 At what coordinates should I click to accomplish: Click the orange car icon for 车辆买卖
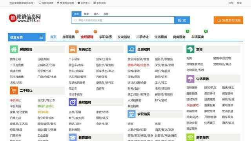pyautogui.click(x=73, y=49)
